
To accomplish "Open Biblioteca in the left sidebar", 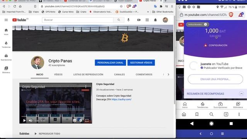I will tap(6, 70).
